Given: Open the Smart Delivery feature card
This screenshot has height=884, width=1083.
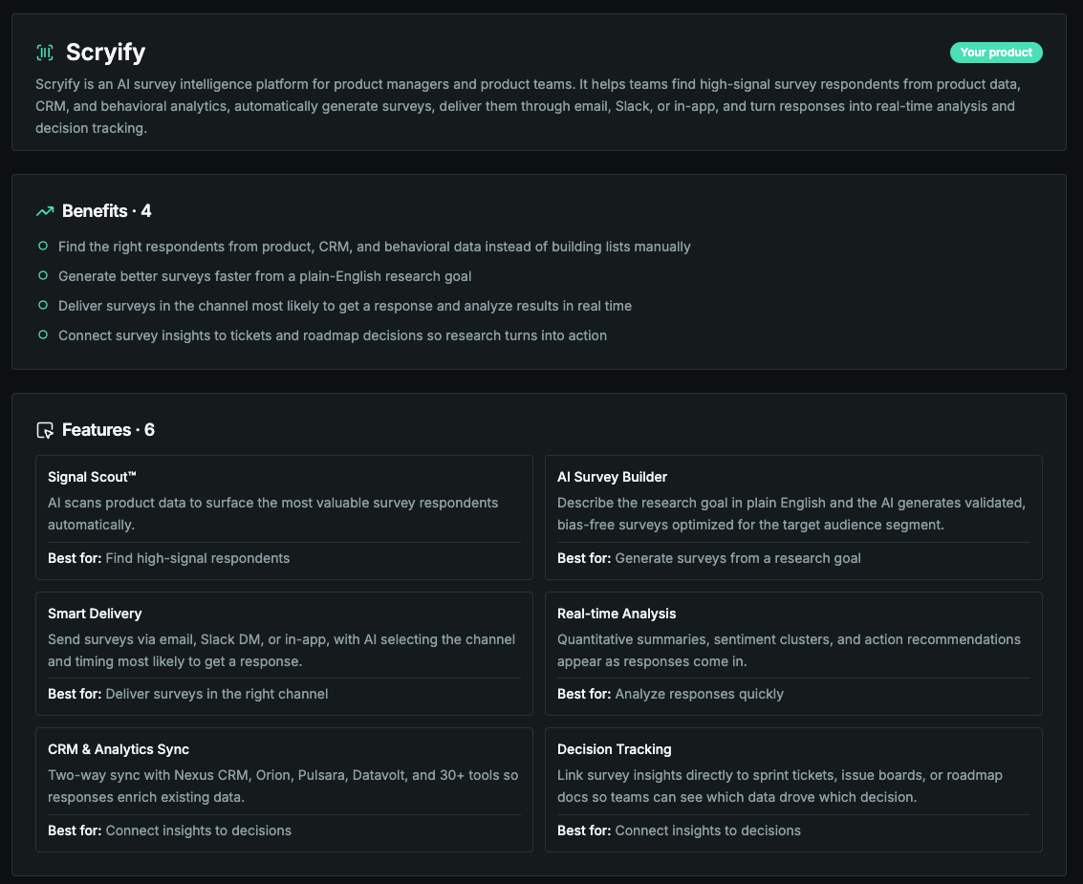Looking at the screenshot, I should coord(284,654).
